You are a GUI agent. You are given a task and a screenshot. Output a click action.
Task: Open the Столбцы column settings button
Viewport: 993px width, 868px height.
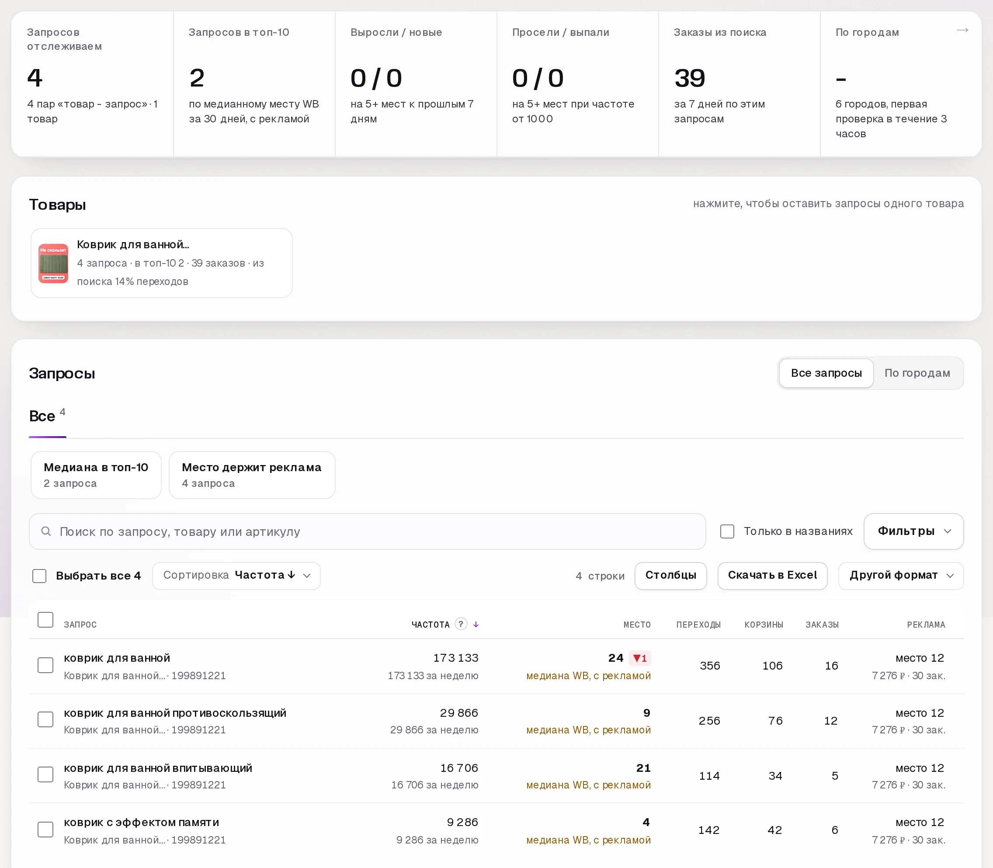click(x=670, y=576)
